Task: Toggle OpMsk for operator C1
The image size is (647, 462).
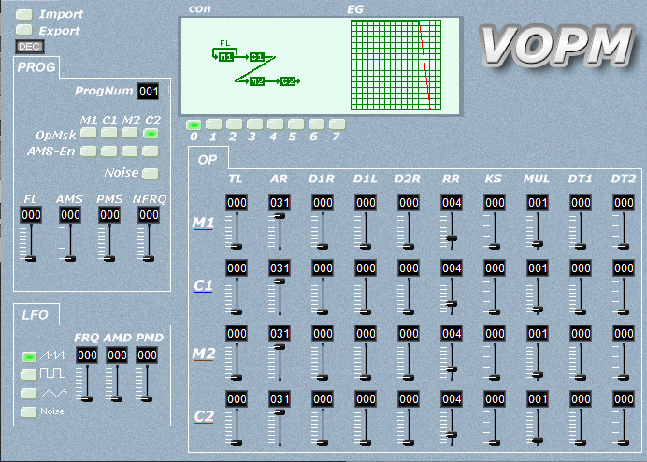Action: pos(109,134)
